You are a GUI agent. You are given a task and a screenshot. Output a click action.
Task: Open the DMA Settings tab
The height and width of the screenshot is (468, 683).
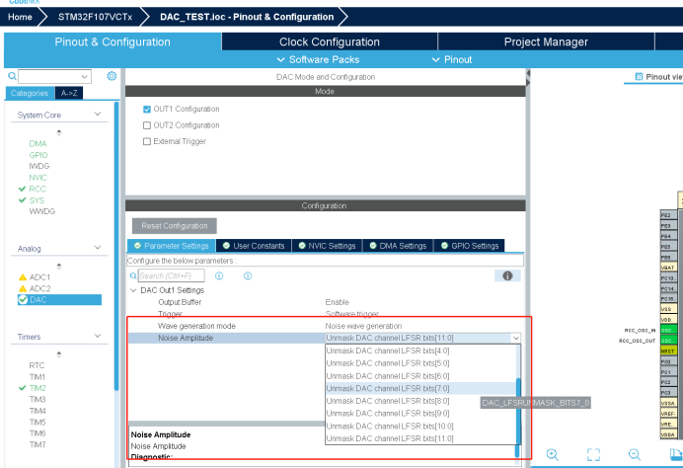(x=398, y=246)
